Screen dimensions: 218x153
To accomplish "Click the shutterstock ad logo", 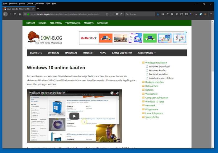I will [x=88, y=38].
